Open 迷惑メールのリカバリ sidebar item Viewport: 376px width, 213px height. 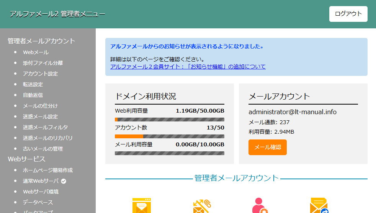47,138
